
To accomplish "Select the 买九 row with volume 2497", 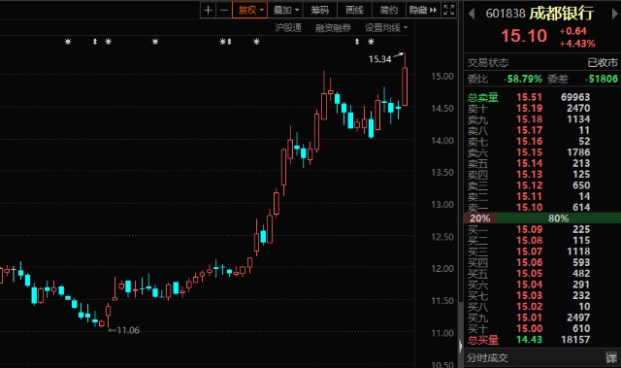I will pos(542,318).
